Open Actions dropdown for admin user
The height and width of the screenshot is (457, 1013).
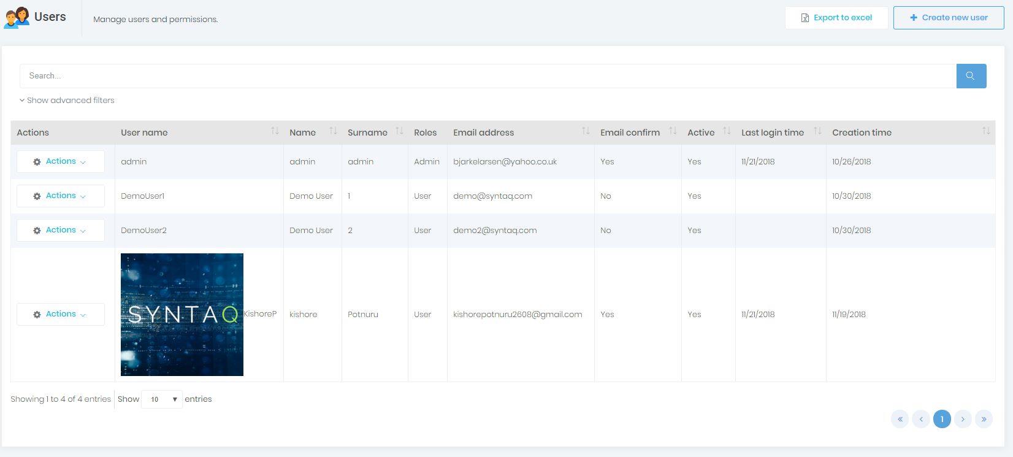point(60,161)
